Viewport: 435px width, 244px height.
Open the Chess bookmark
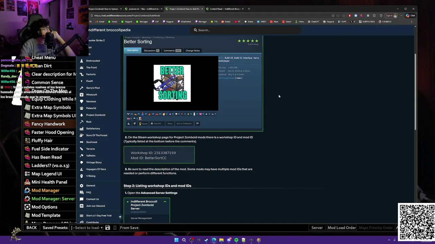coord(299,22)
